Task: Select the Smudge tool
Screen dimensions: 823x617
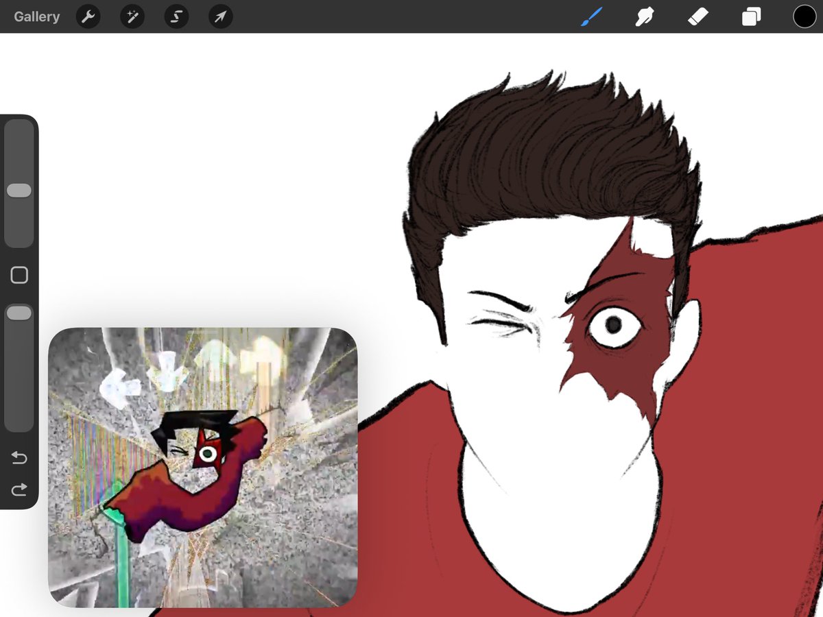Action: 644,16
